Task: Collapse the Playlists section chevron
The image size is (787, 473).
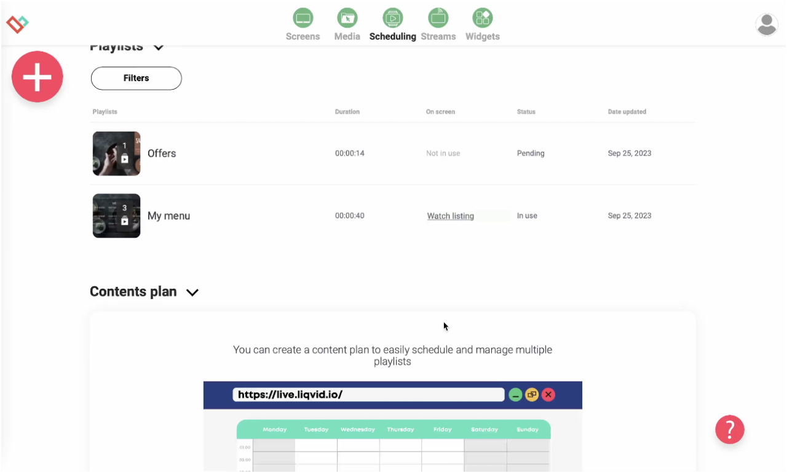Action: 158,47
